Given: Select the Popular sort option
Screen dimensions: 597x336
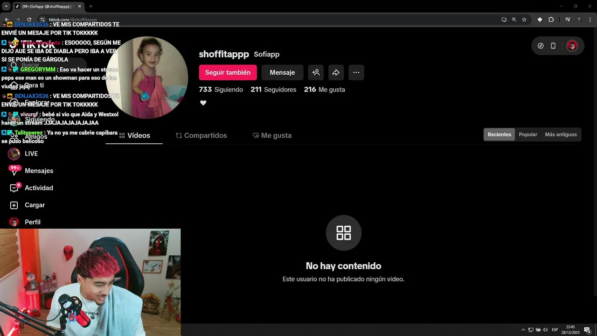Looking at the screenshot, I should [x=528, y=134].
